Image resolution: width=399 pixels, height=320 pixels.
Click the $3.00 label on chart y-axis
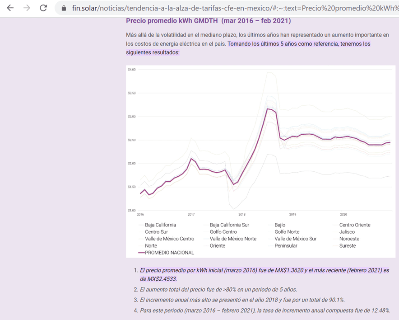(x=132, y=117)
